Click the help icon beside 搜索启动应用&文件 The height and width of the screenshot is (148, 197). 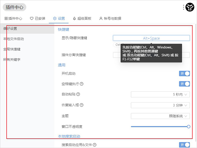[x=95, y=145]
